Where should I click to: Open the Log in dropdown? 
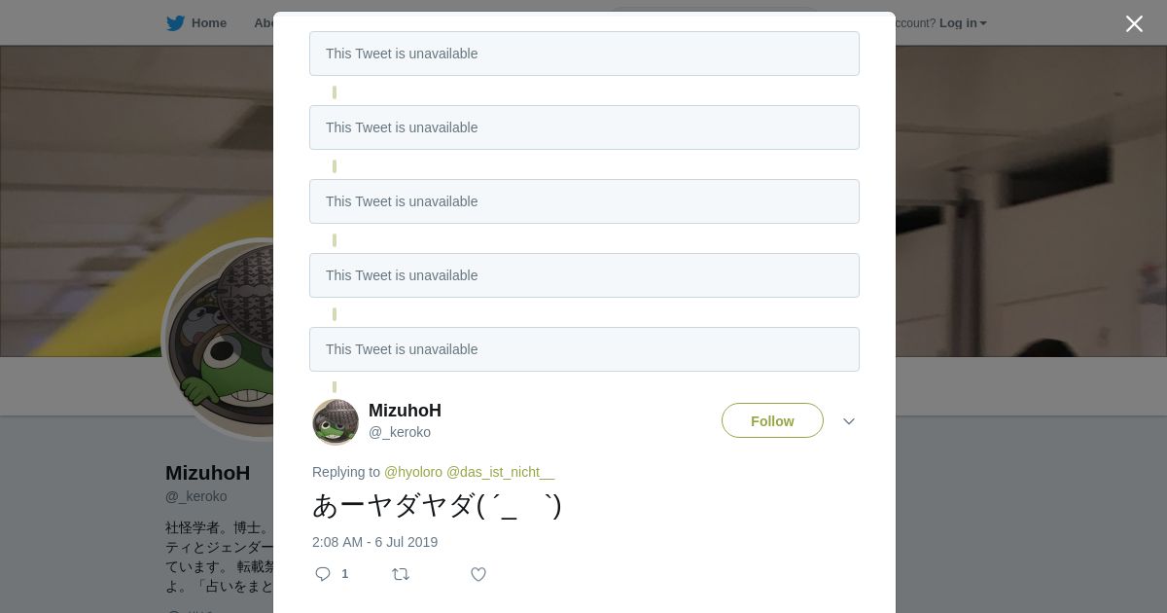(x=963, y=23)
